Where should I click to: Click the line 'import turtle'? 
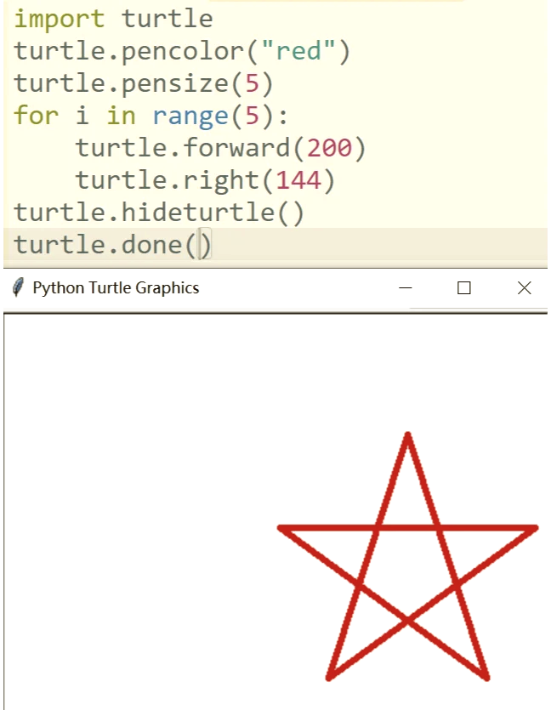click(x=113, y=19)
